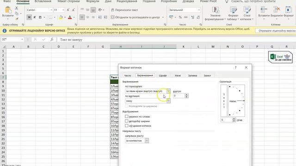This screenshot has height=166, width=296.
Task: Open the Рецензування ribbon tab
Action: pos(127,1)
